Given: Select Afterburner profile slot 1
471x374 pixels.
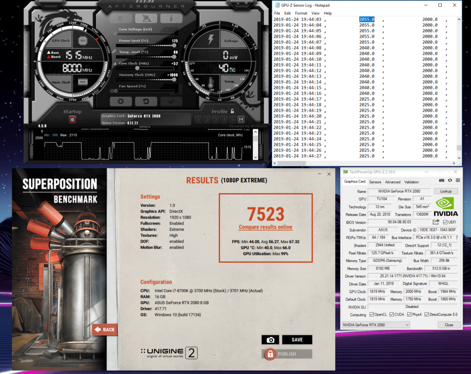Looking at the screenshot, I should point(198,119).
